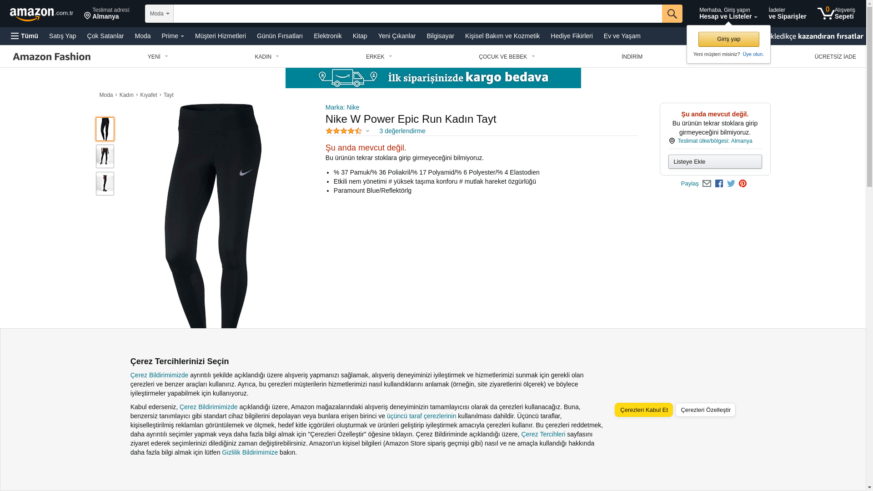Go to Amazon.com.tr home logo
The width and height of the screenshot is (873, 491).
[41, 14]
